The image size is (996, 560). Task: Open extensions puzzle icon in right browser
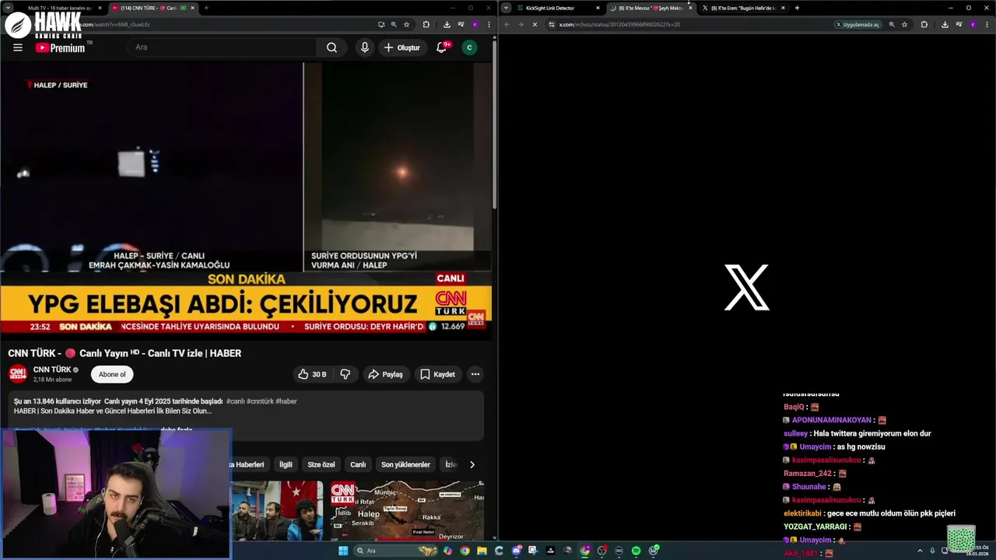click(x=924, y=24)
